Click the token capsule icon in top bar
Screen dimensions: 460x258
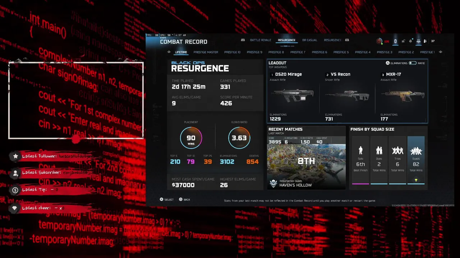tap(395, 41)
